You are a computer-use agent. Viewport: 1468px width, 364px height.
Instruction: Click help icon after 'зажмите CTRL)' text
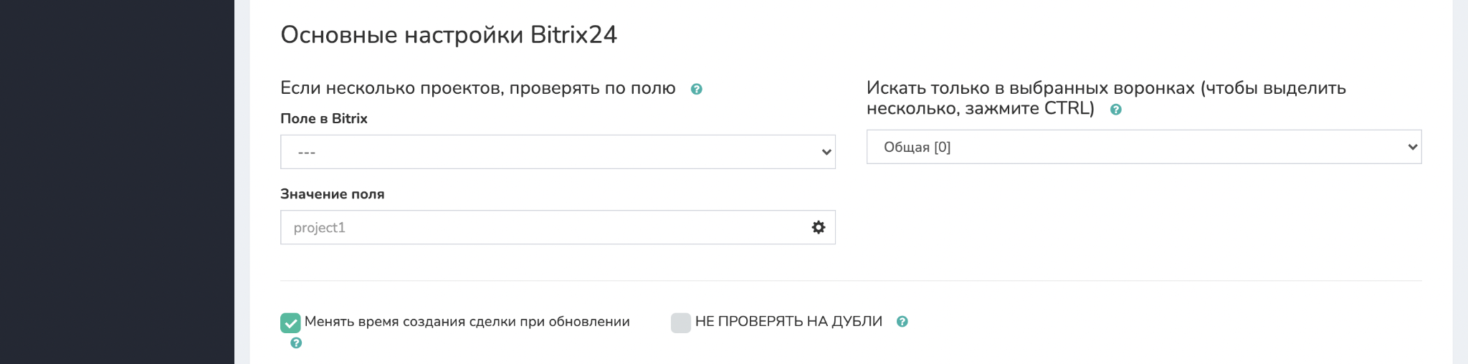[1115, 110]
